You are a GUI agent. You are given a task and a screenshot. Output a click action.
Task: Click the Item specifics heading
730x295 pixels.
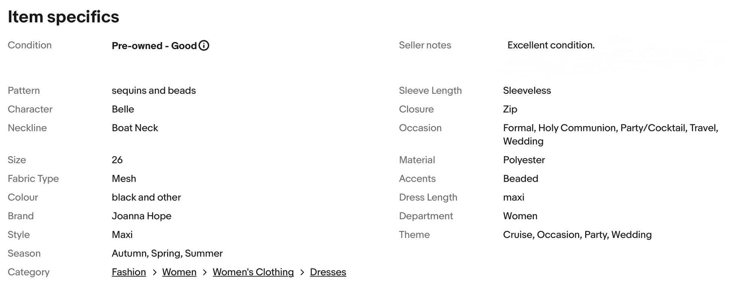point(63,17)
